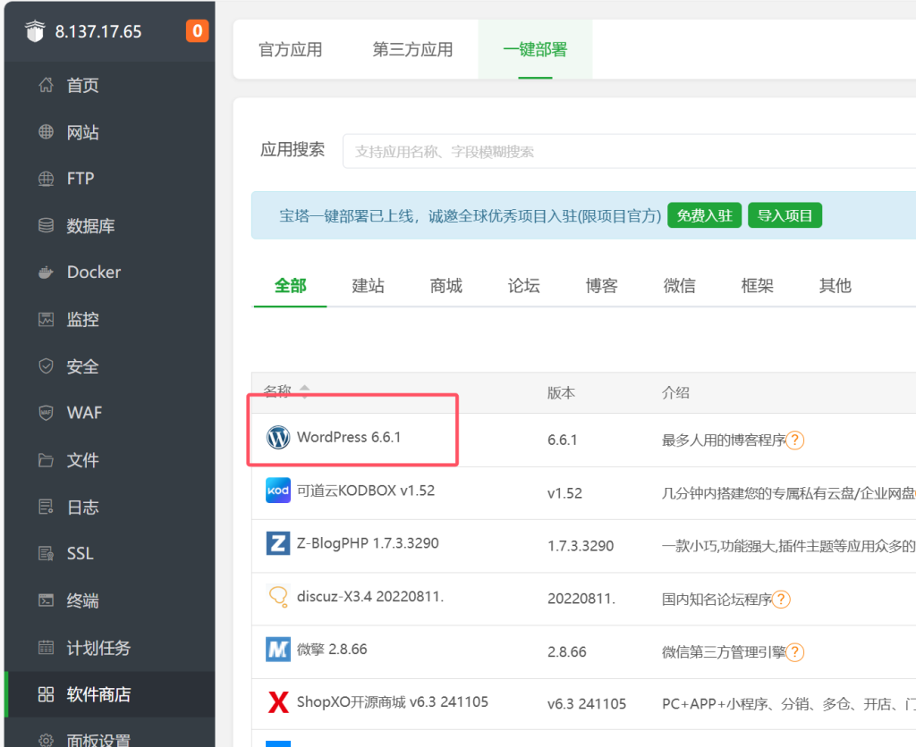
Task: Filter by the 商城 category
Action: [445, 285]
